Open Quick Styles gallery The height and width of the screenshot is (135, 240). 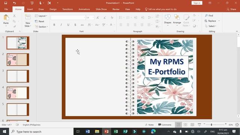pyautogui.click(x=186, y=21)
